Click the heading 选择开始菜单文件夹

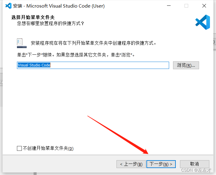[x=33, y=17]
